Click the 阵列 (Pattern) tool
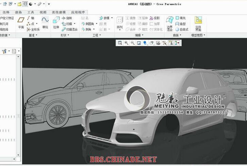Viewport: 247px width, 166px height. point(120,23)
